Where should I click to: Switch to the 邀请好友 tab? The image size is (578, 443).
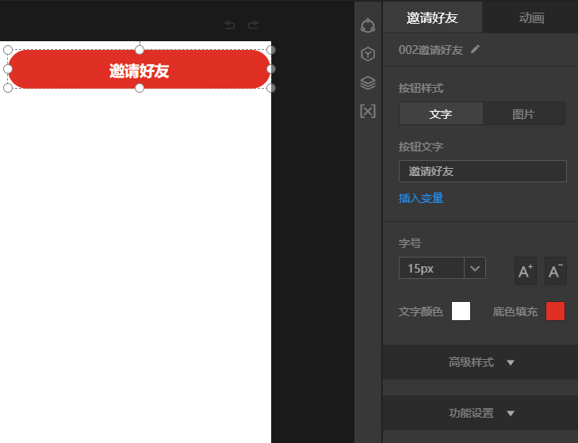(432, 17)
